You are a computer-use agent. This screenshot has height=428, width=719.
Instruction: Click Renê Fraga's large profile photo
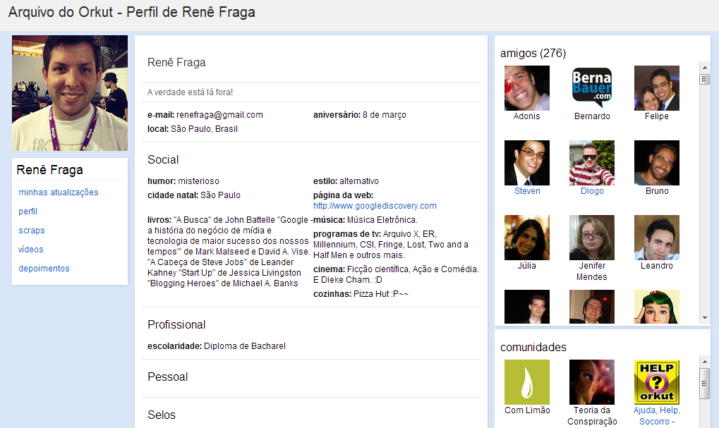[70, 93]
